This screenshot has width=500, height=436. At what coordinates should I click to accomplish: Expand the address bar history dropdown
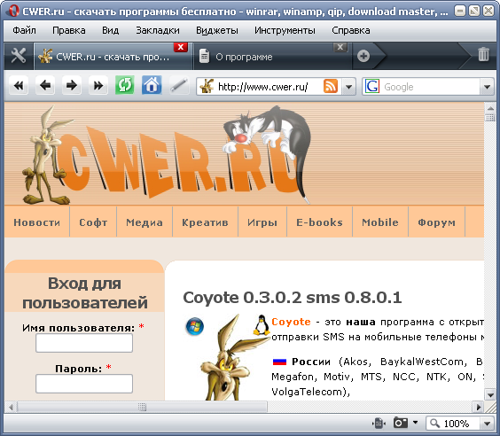349,86
